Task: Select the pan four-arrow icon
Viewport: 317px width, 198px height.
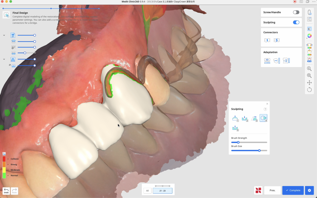Action: [309, 83]
